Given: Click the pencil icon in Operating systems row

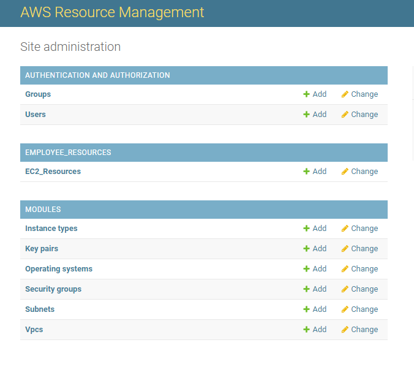Looking at the screenshot, I should [345, 269].
